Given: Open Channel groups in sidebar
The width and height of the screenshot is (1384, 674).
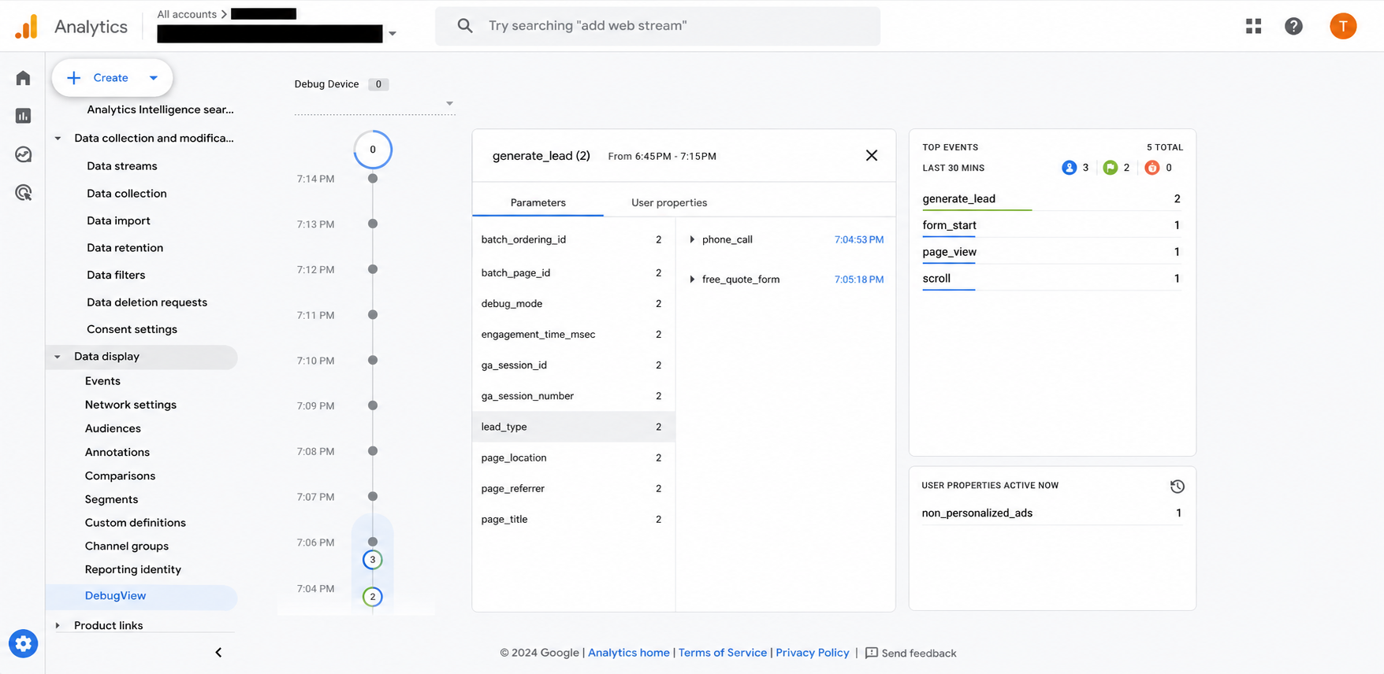Looking at the screenshot, I should pos(127,546).
